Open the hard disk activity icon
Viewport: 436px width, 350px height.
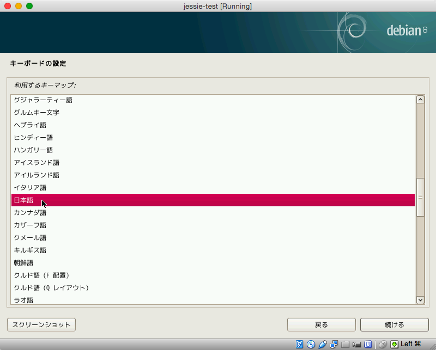pos(299,345)
